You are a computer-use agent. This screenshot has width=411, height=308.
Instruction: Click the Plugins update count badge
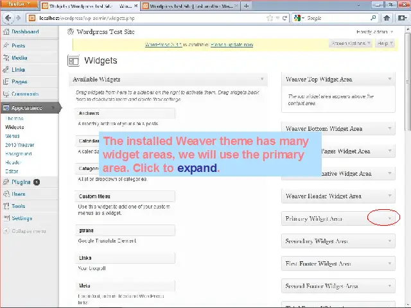tap(37, 182)
